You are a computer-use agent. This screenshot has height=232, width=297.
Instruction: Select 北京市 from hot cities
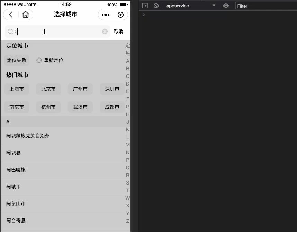[x=48, y=89]
